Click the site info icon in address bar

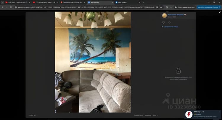click(x=16, y=7)
